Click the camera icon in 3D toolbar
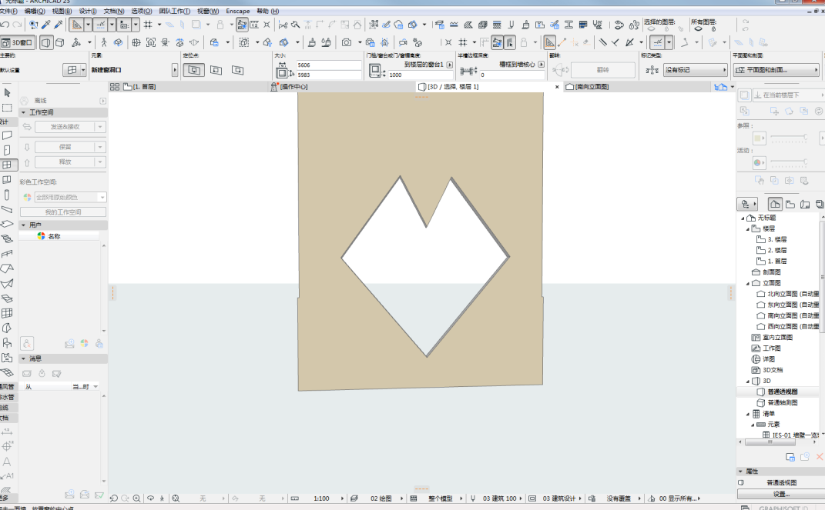Screen dimensions: 825x510 [x=346, y=42]
